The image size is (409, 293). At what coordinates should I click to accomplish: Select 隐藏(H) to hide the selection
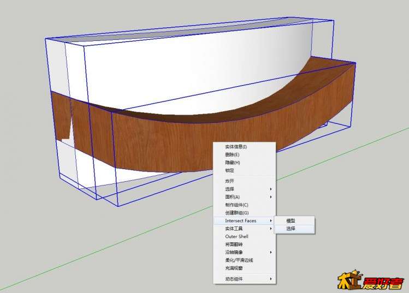click(x=245, y=163)
